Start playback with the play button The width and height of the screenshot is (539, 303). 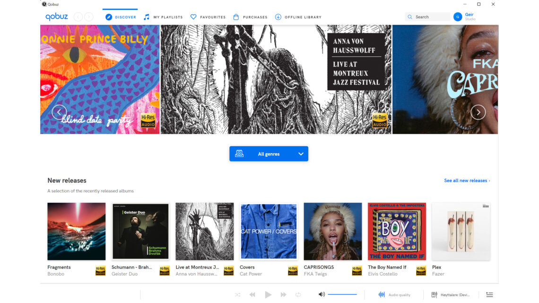click(x=268, y=295)
